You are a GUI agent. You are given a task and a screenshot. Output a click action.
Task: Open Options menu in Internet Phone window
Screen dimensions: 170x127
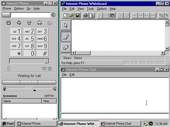[x=19, y=8]
